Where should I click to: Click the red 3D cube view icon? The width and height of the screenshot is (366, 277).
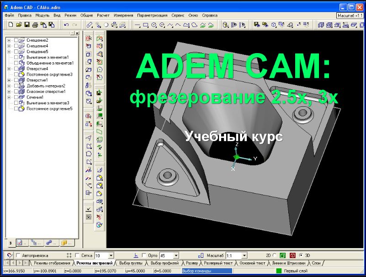coord(292,255)
